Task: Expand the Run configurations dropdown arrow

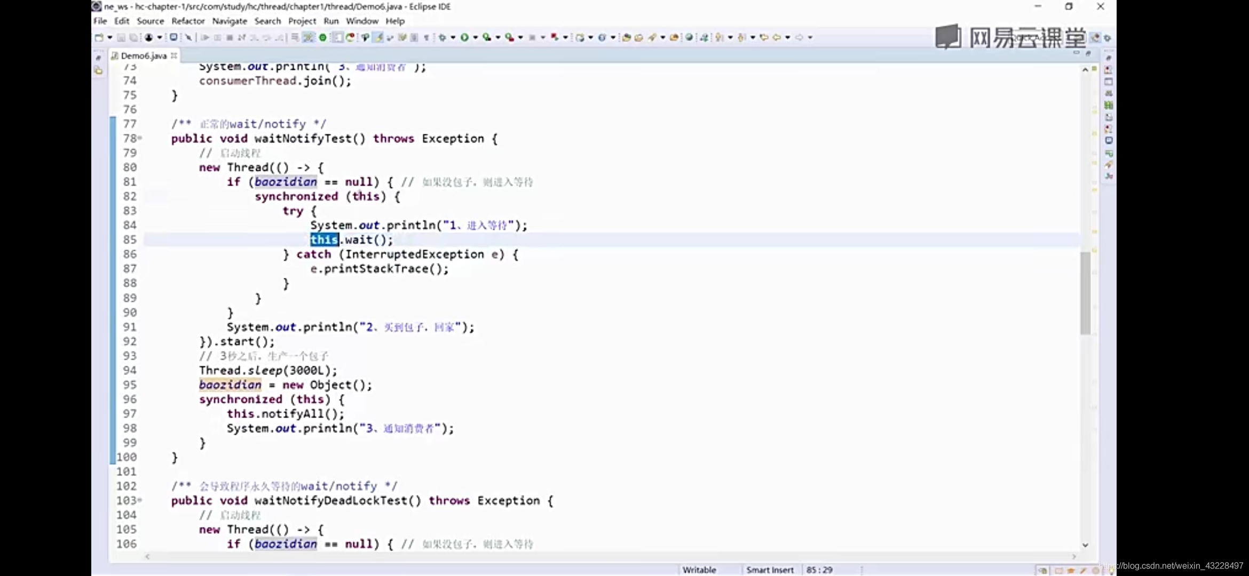Action: point(475,37)
